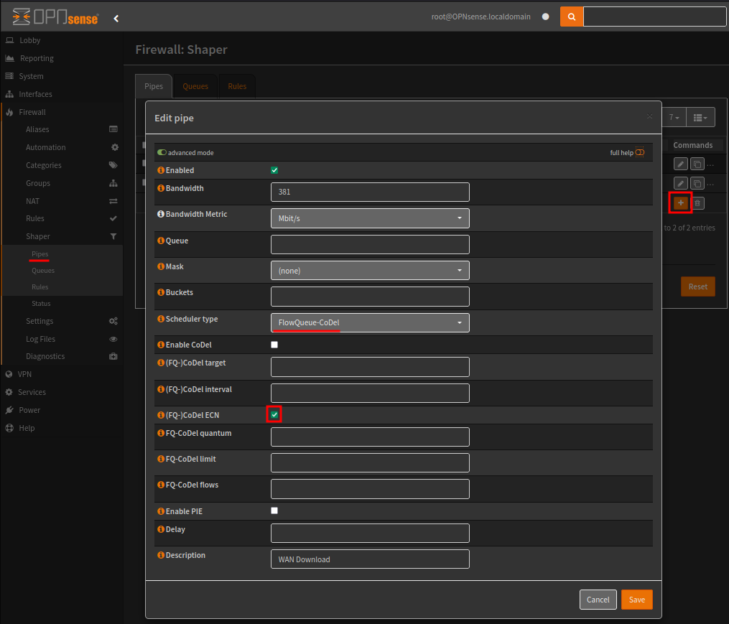The width and height of the screenshot is (729, 624).
Task: Click the top search input box
Action: click(654, 17)
